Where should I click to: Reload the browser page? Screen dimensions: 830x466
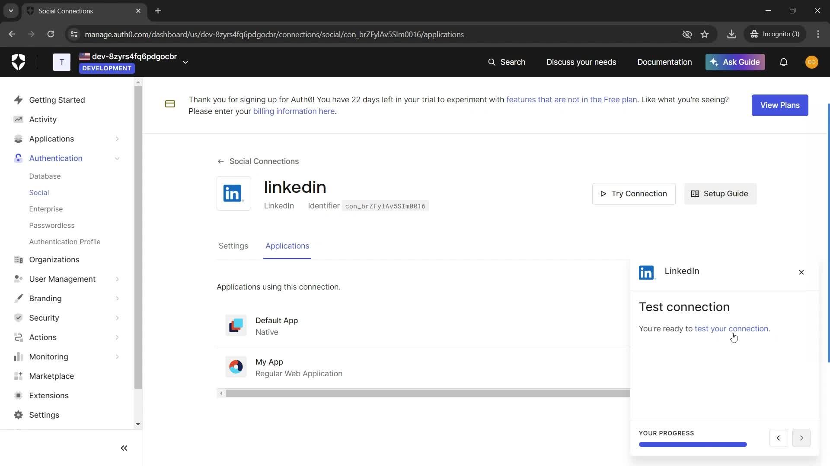coord(51,34)
